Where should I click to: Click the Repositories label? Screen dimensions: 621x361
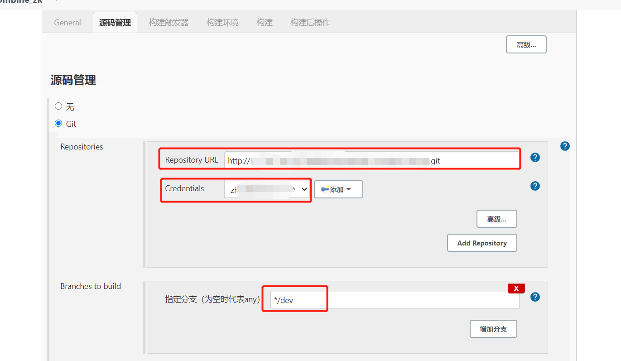(x=82, y=147)
